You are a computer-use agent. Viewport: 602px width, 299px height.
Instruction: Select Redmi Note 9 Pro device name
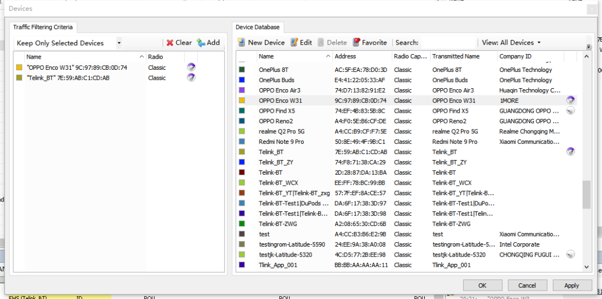pos(281,142)
